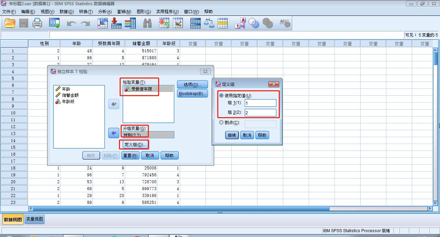440x237 pixels.
Task: Select the 使用指定值 radio button
Action: 221,95
